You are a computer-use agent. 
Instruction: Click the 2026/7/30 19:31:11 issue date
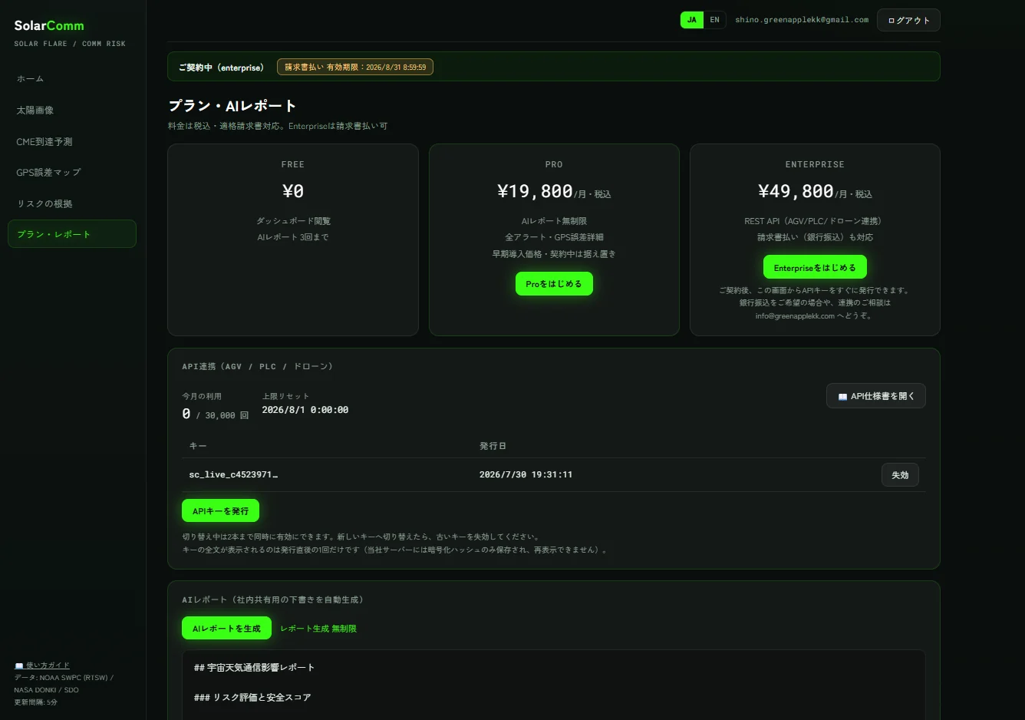tap(526, 474)
